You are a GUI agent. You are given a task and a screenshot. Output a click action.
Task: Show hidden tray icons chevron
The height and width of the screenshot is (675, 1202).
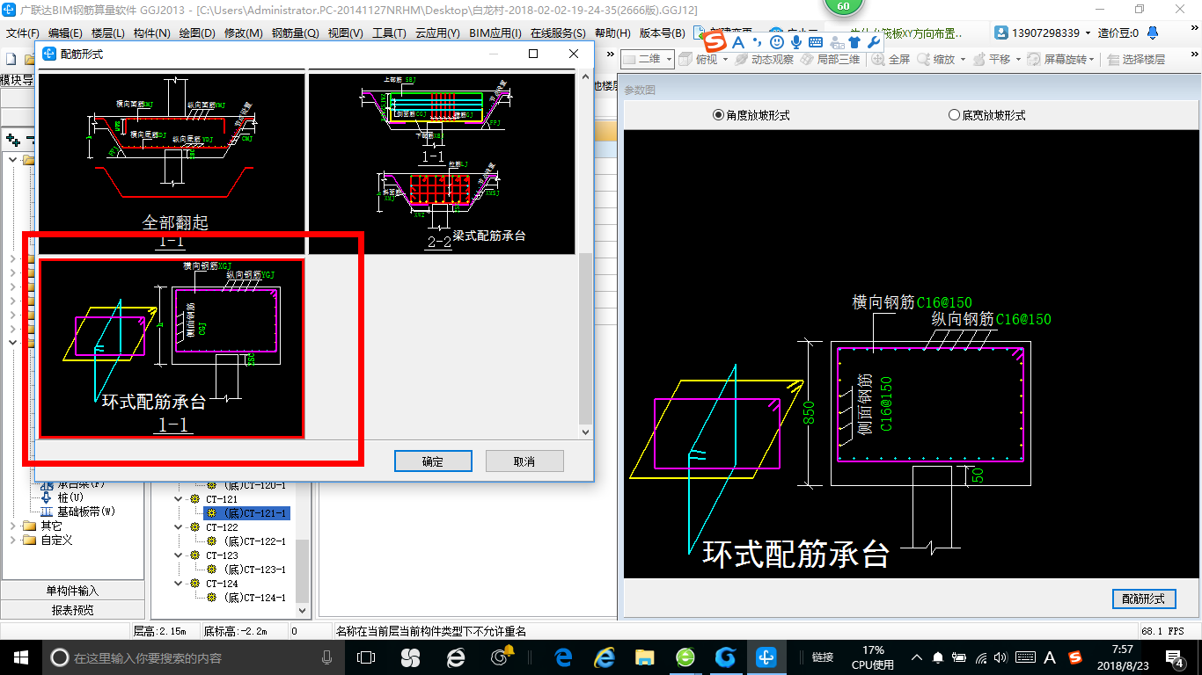point(917,657)
